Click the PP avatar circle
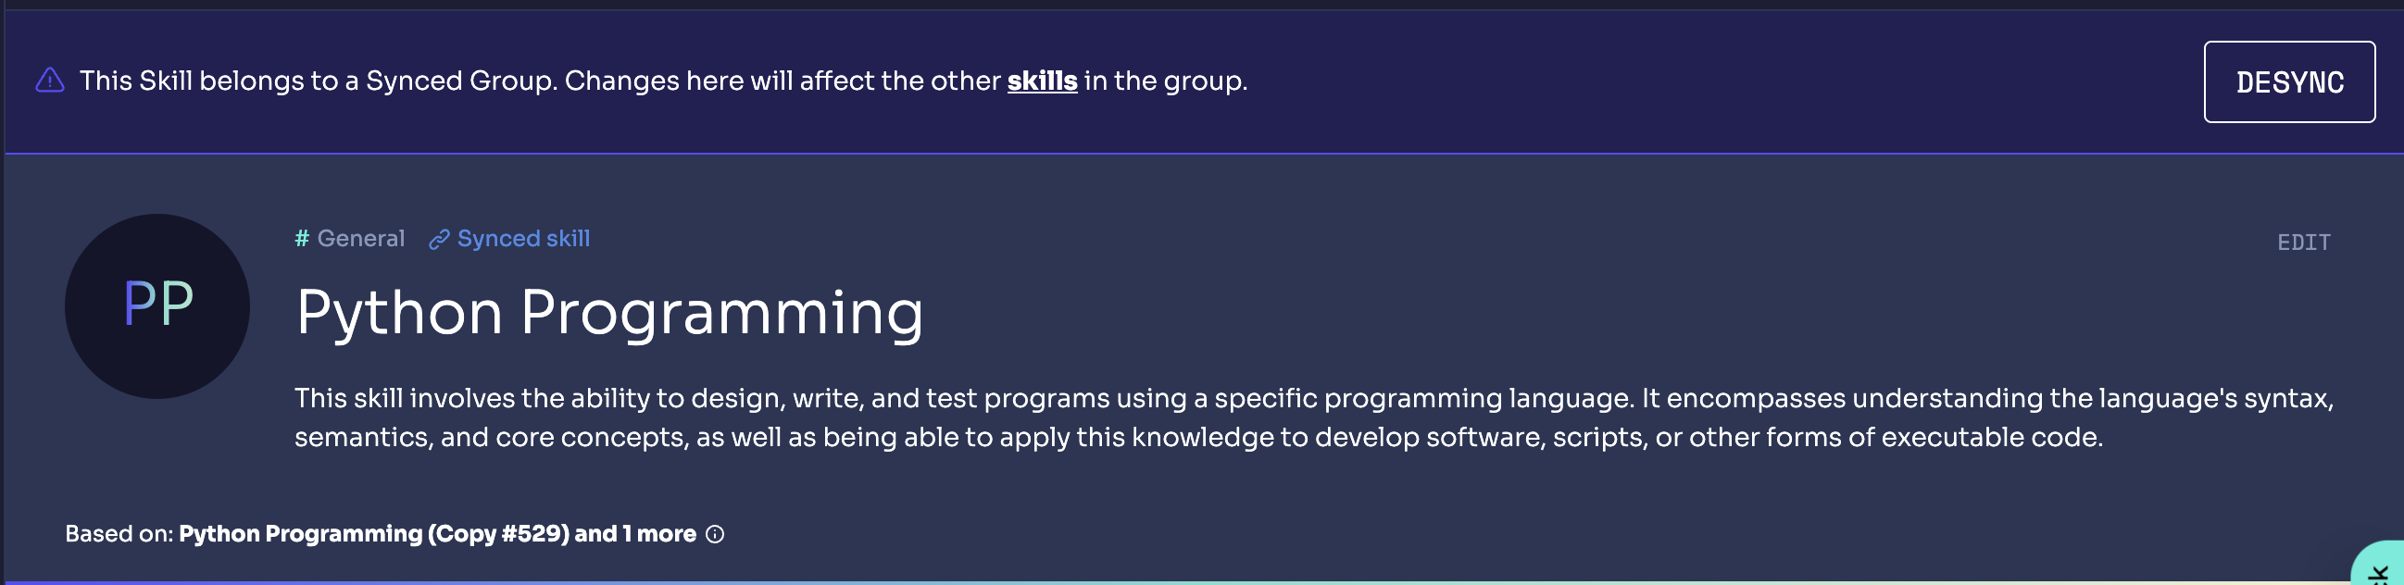 [157, 306]
